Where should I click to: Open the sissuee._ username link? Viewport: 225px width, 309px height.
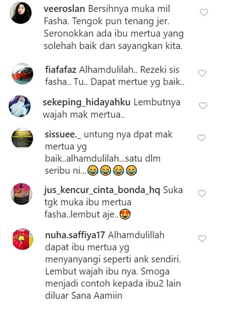(x=63, y=135)
